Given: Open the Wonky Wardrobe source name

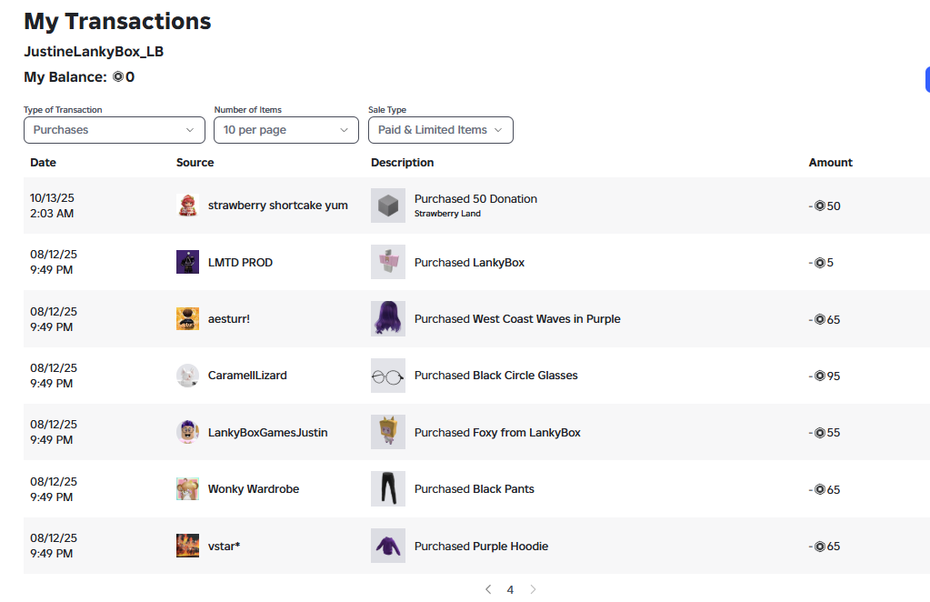Looking at the screenshot, I should tap(254, 488).
